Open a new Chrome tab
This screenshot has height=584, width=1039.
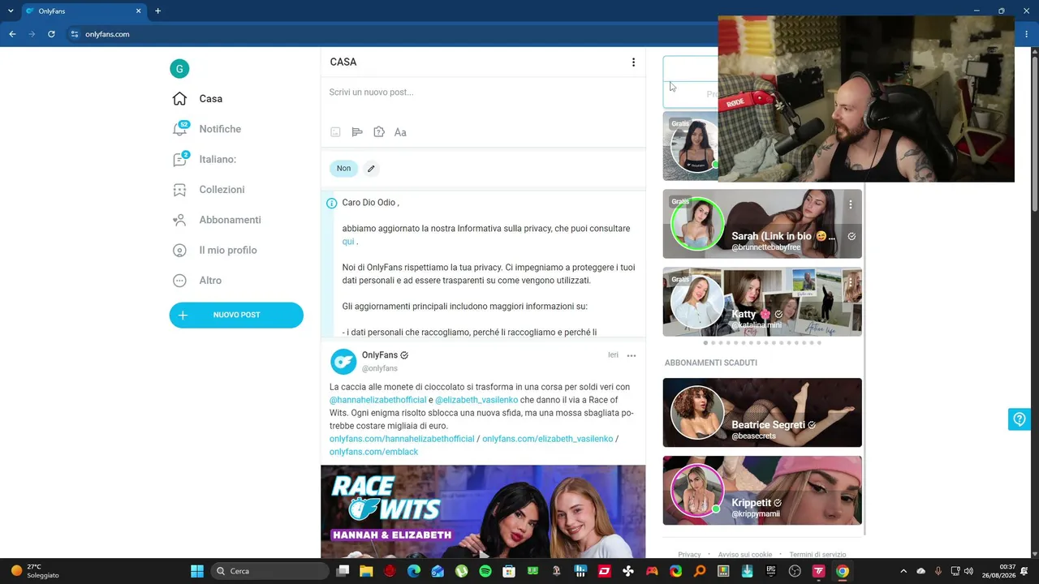click(x=158, y=11)
